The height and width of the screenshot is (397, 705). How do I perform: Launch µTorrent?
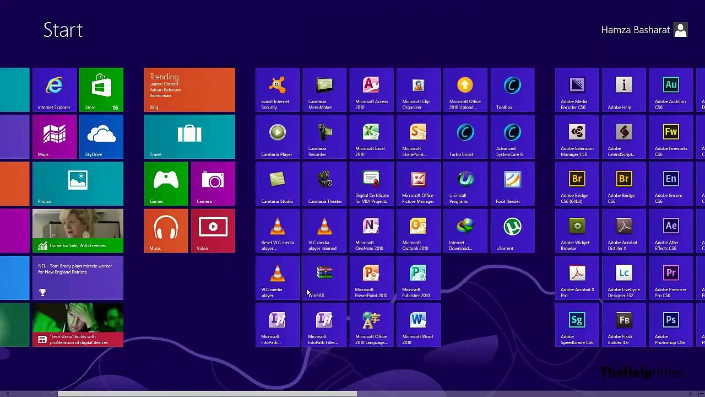(512, 230)
